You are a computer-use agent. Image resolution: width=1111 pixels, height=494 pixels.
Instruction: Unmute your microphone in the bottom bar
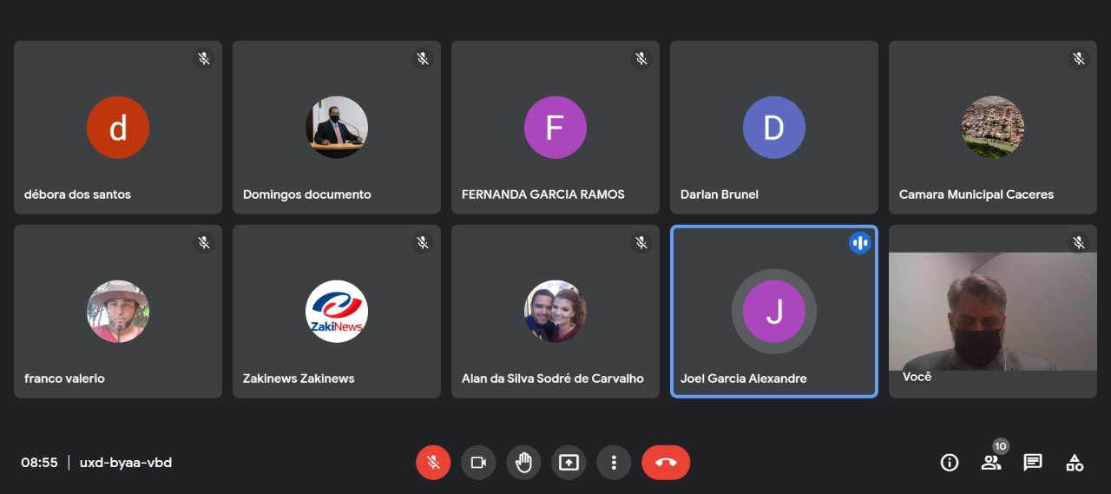pos(433,463)
